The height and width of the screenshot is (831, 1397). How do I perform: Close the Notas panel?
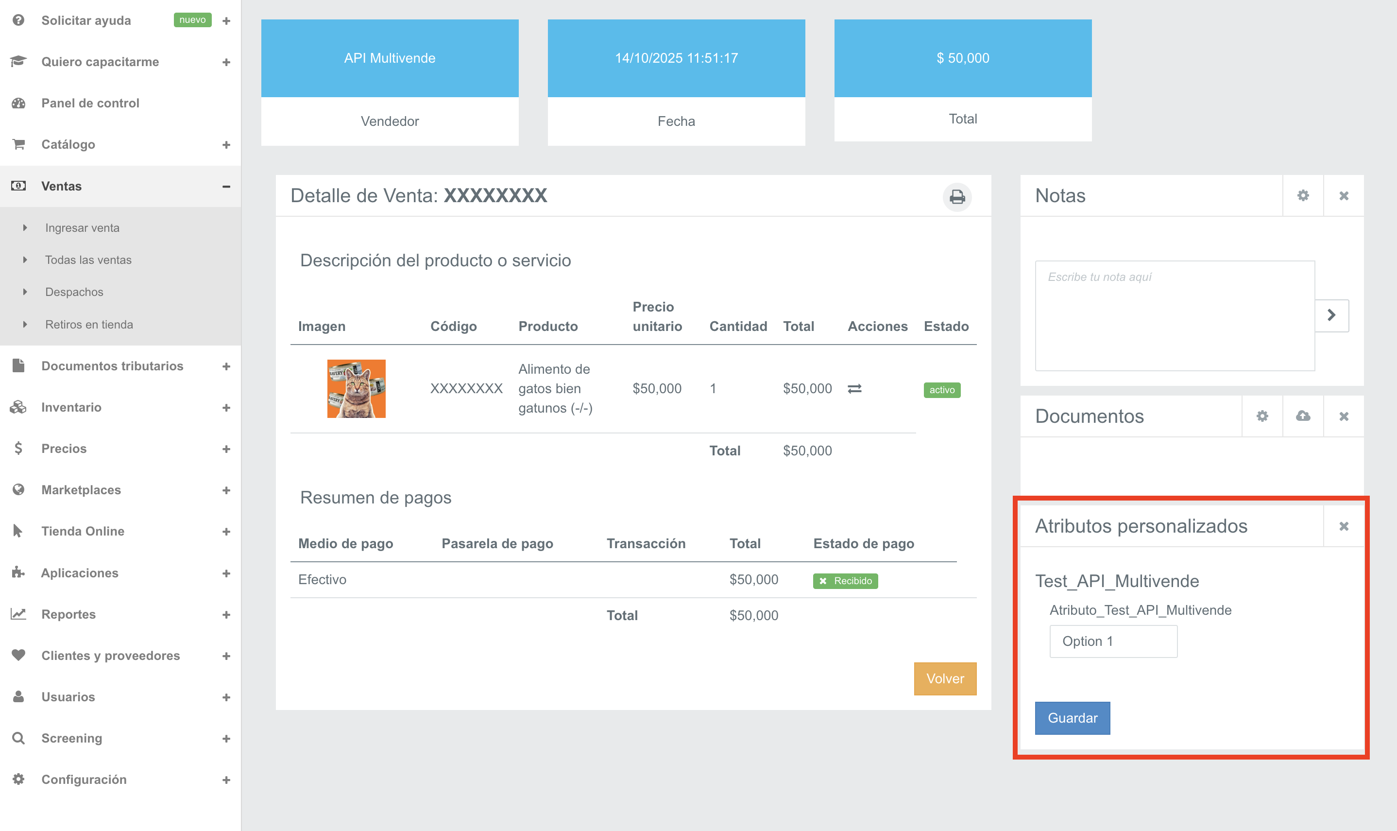pos(1343,195)
